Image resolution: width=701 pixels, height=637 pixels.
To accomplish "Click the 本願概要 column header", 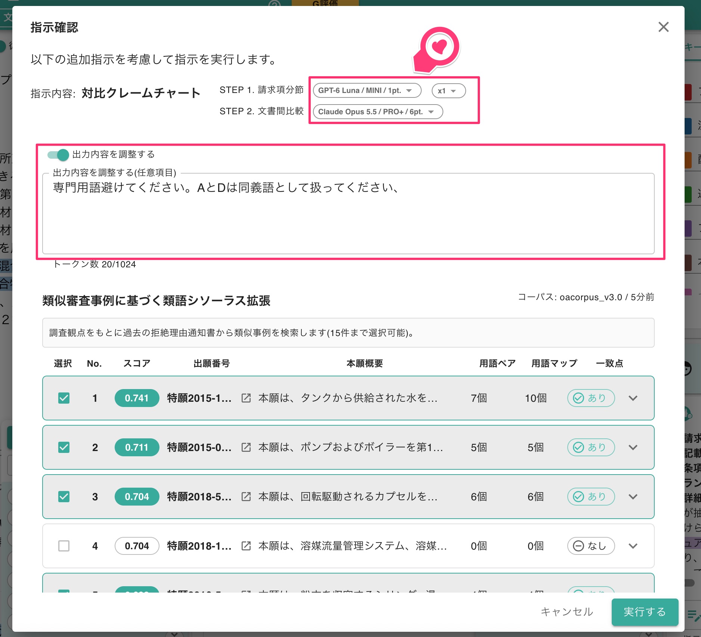I will (365, 363).
